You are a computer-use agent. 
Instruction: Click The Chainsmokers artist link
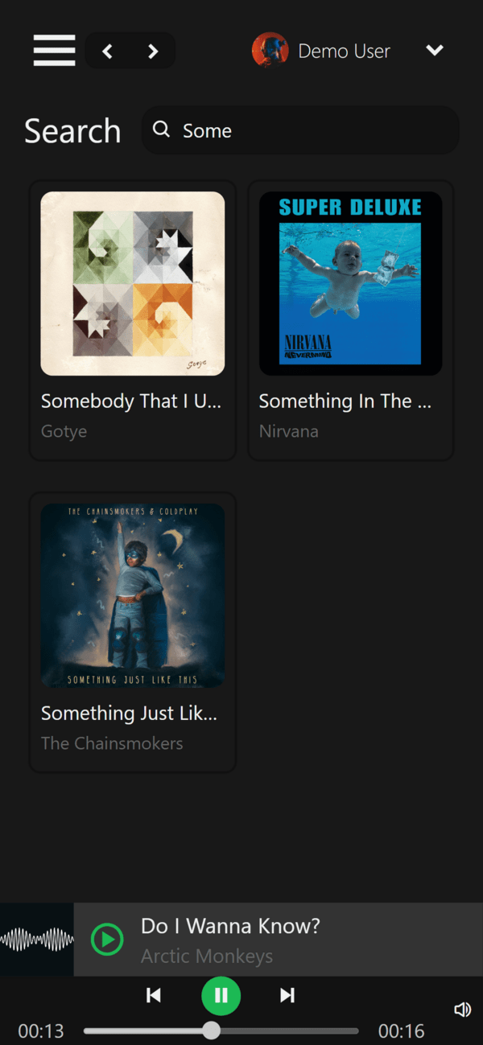(112, 743)
